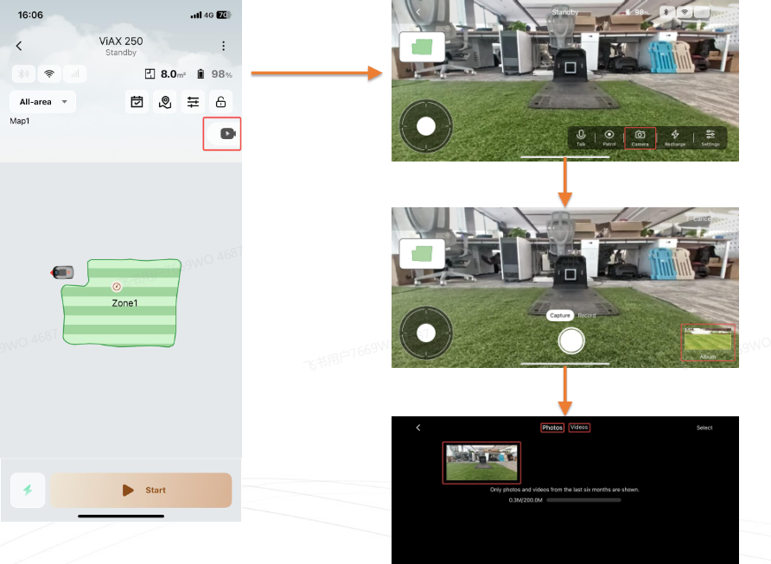This screenshot has height=564, width=771.
Task: Select the Capture mode tab
Action: [559, 315]
